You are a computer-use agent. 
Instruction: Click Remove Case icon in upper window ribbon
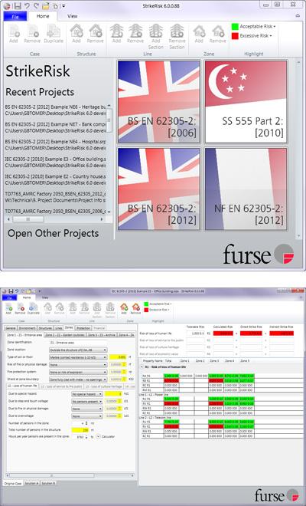pos(32,31)
